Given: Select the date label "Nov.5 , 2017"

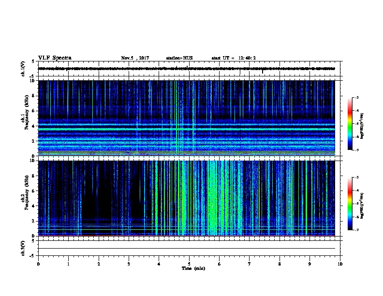Looking at the screenshot, I should tap(135, 58).
